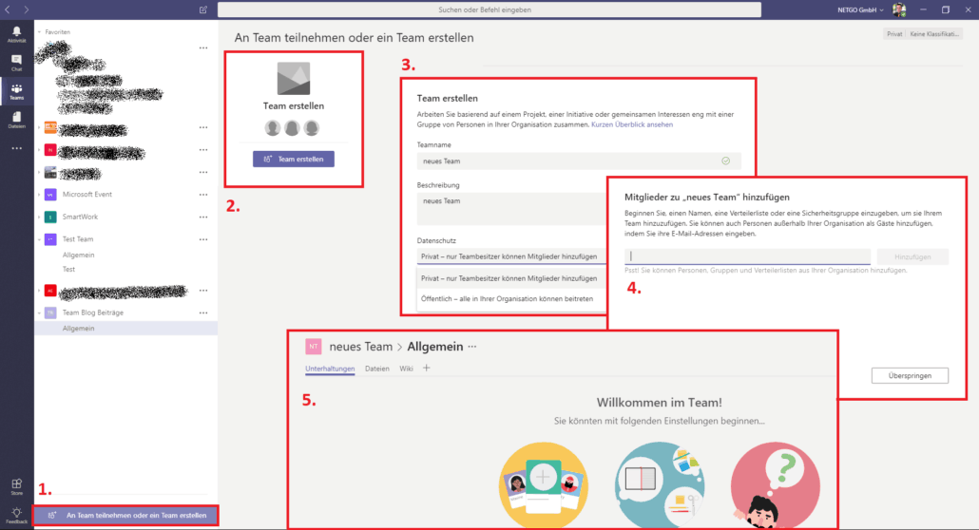The width and height of the screenshot is (979, 530).
Task: Choose Privat option in Datenschutz list
Action: pos(512,278)
